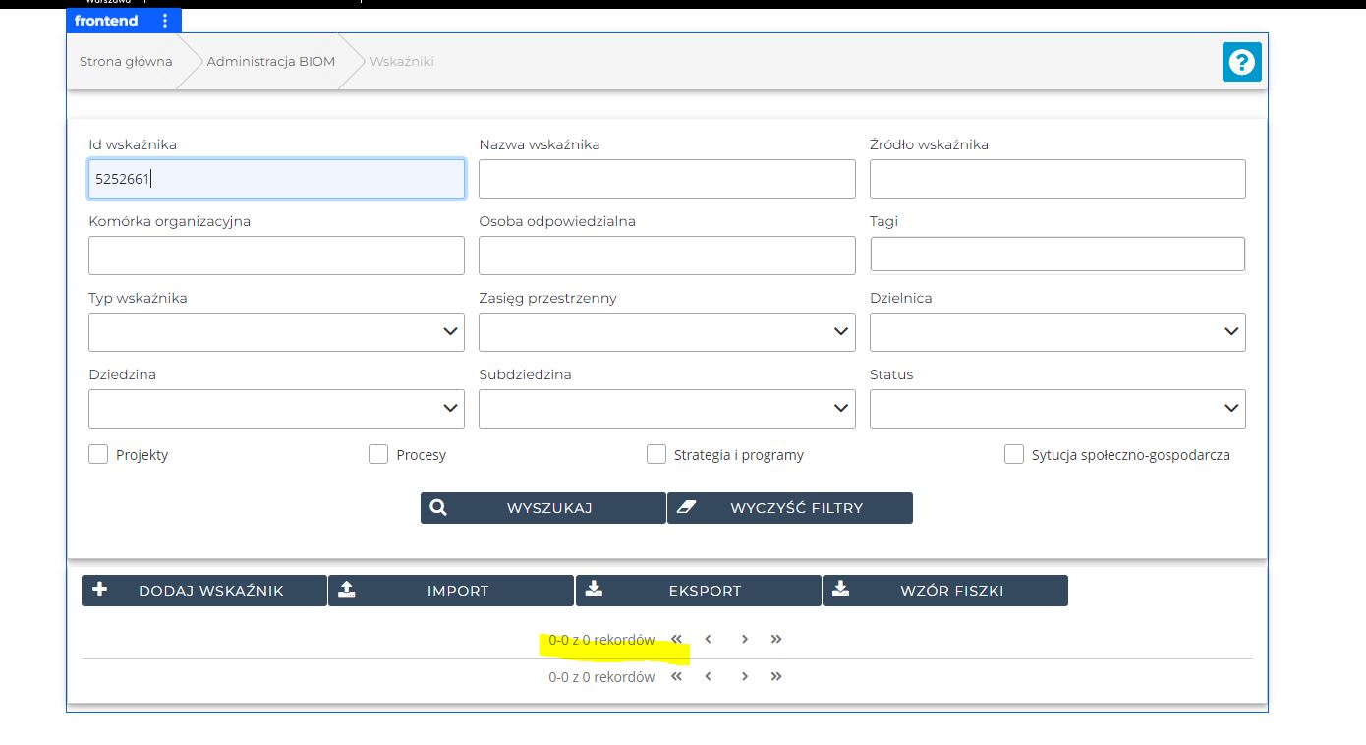Go to previous page in upper pagination
1366x745 pixels.
point(708,639)
